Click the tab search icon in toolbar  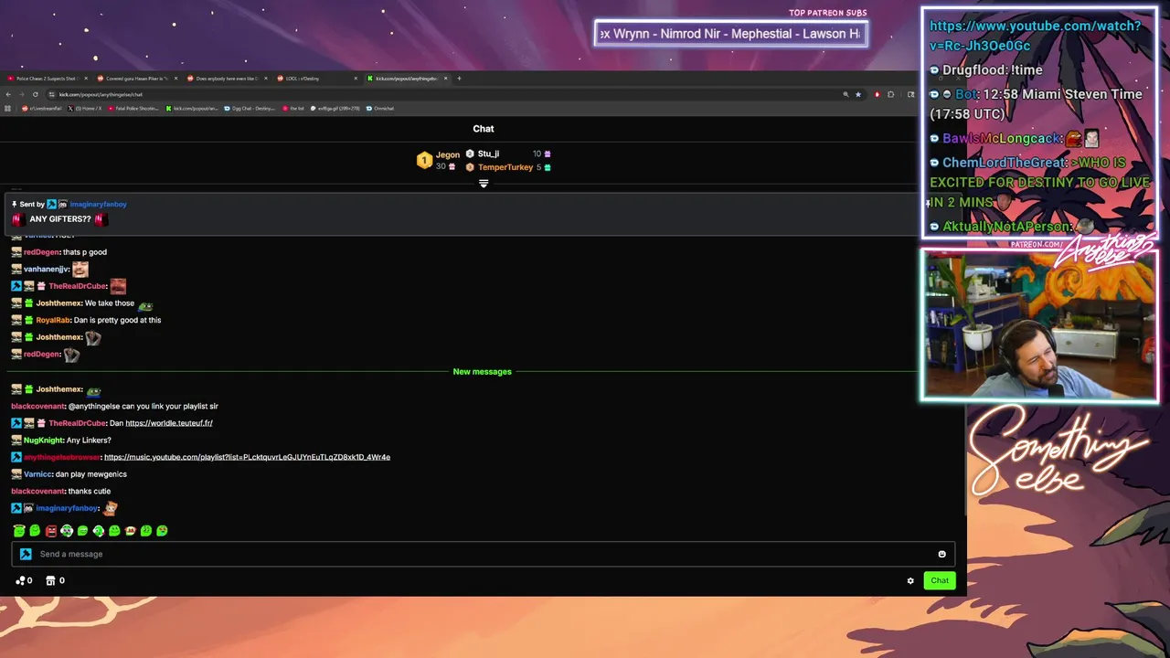pyautogui.click(x=910, y=94)
